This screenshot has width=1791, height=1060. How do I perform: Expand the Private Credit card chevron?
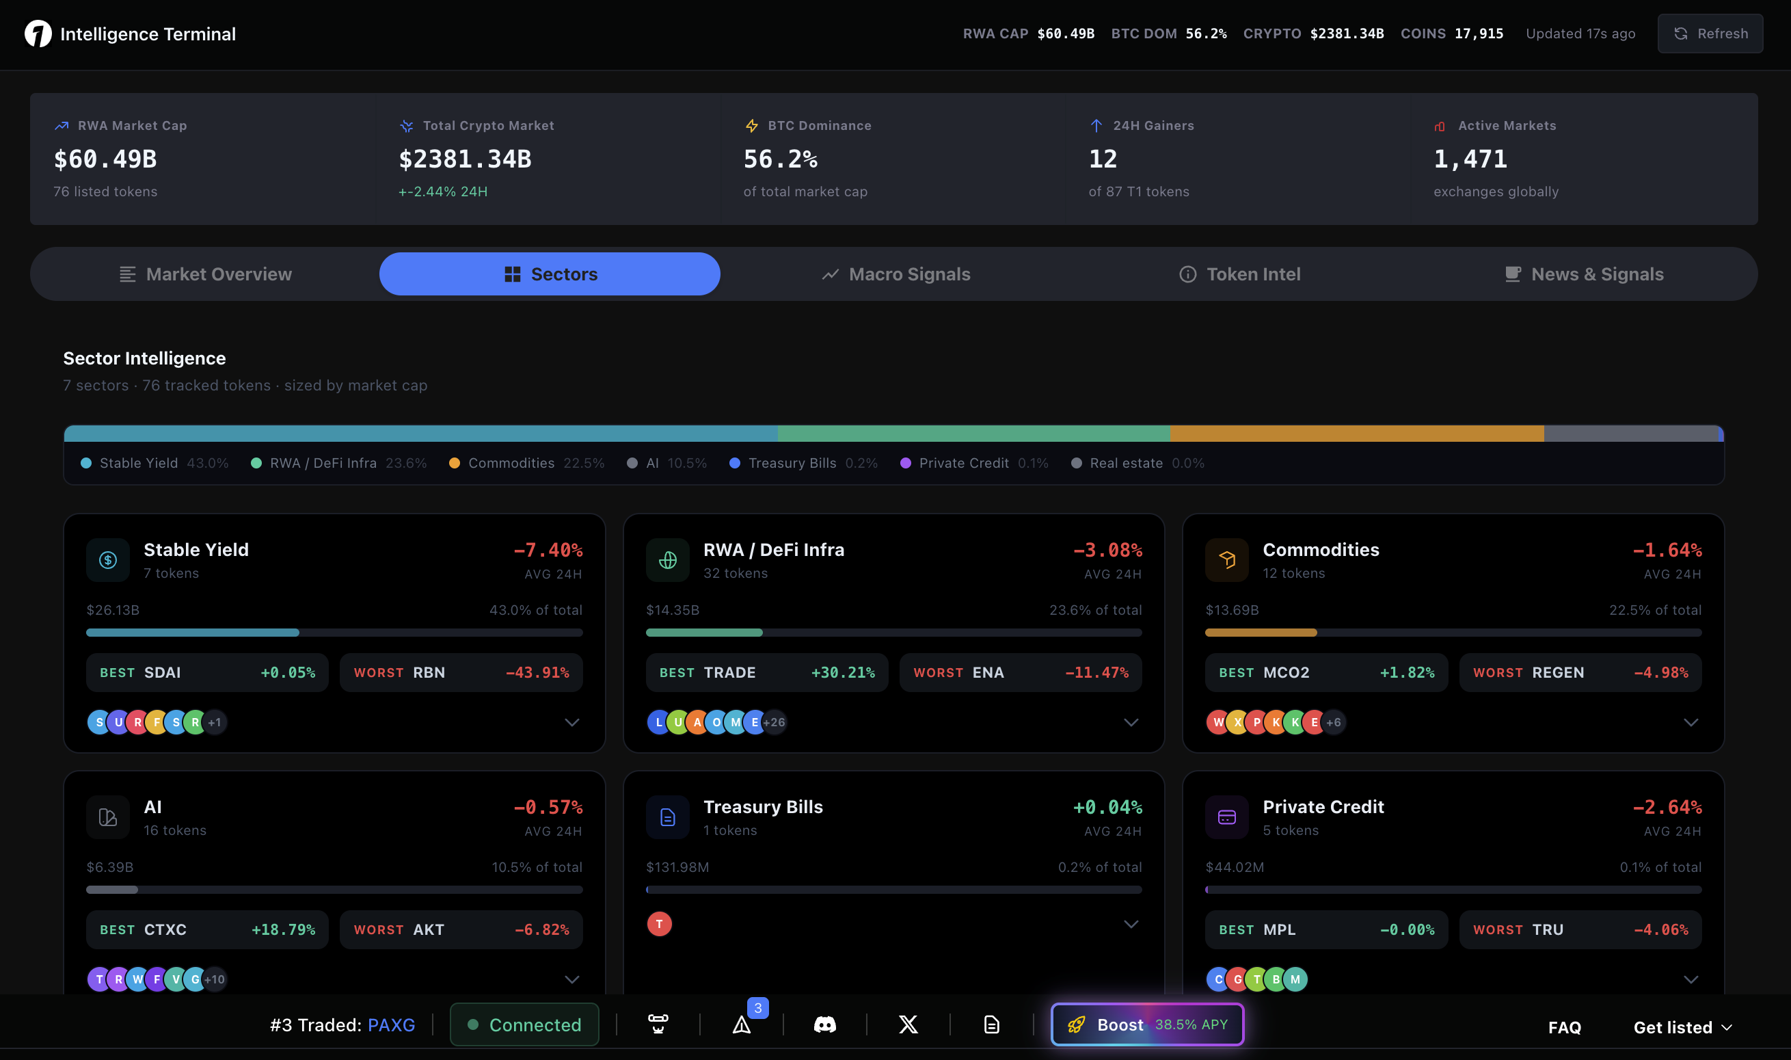click(x=1691, y=979)
